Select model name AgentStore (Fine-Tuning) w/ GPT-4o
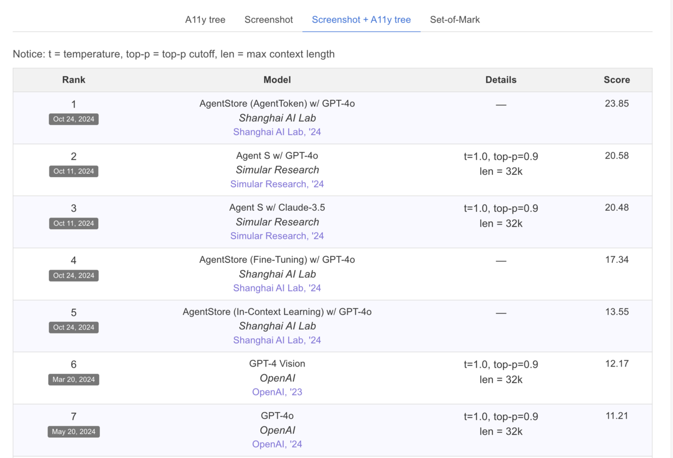673x458 pixels. (x=277, y=260)
